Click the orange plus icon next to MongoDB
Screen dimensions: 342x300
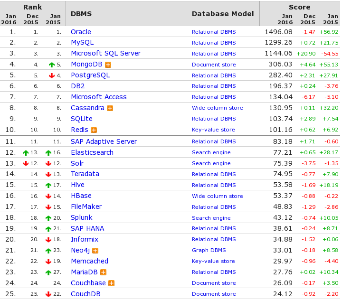[x=108, y=65]
